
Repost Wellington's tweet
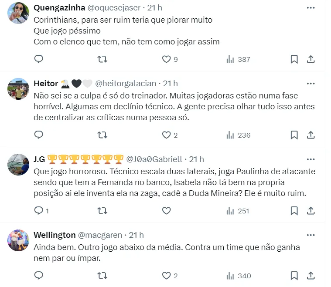pos(102,275)
